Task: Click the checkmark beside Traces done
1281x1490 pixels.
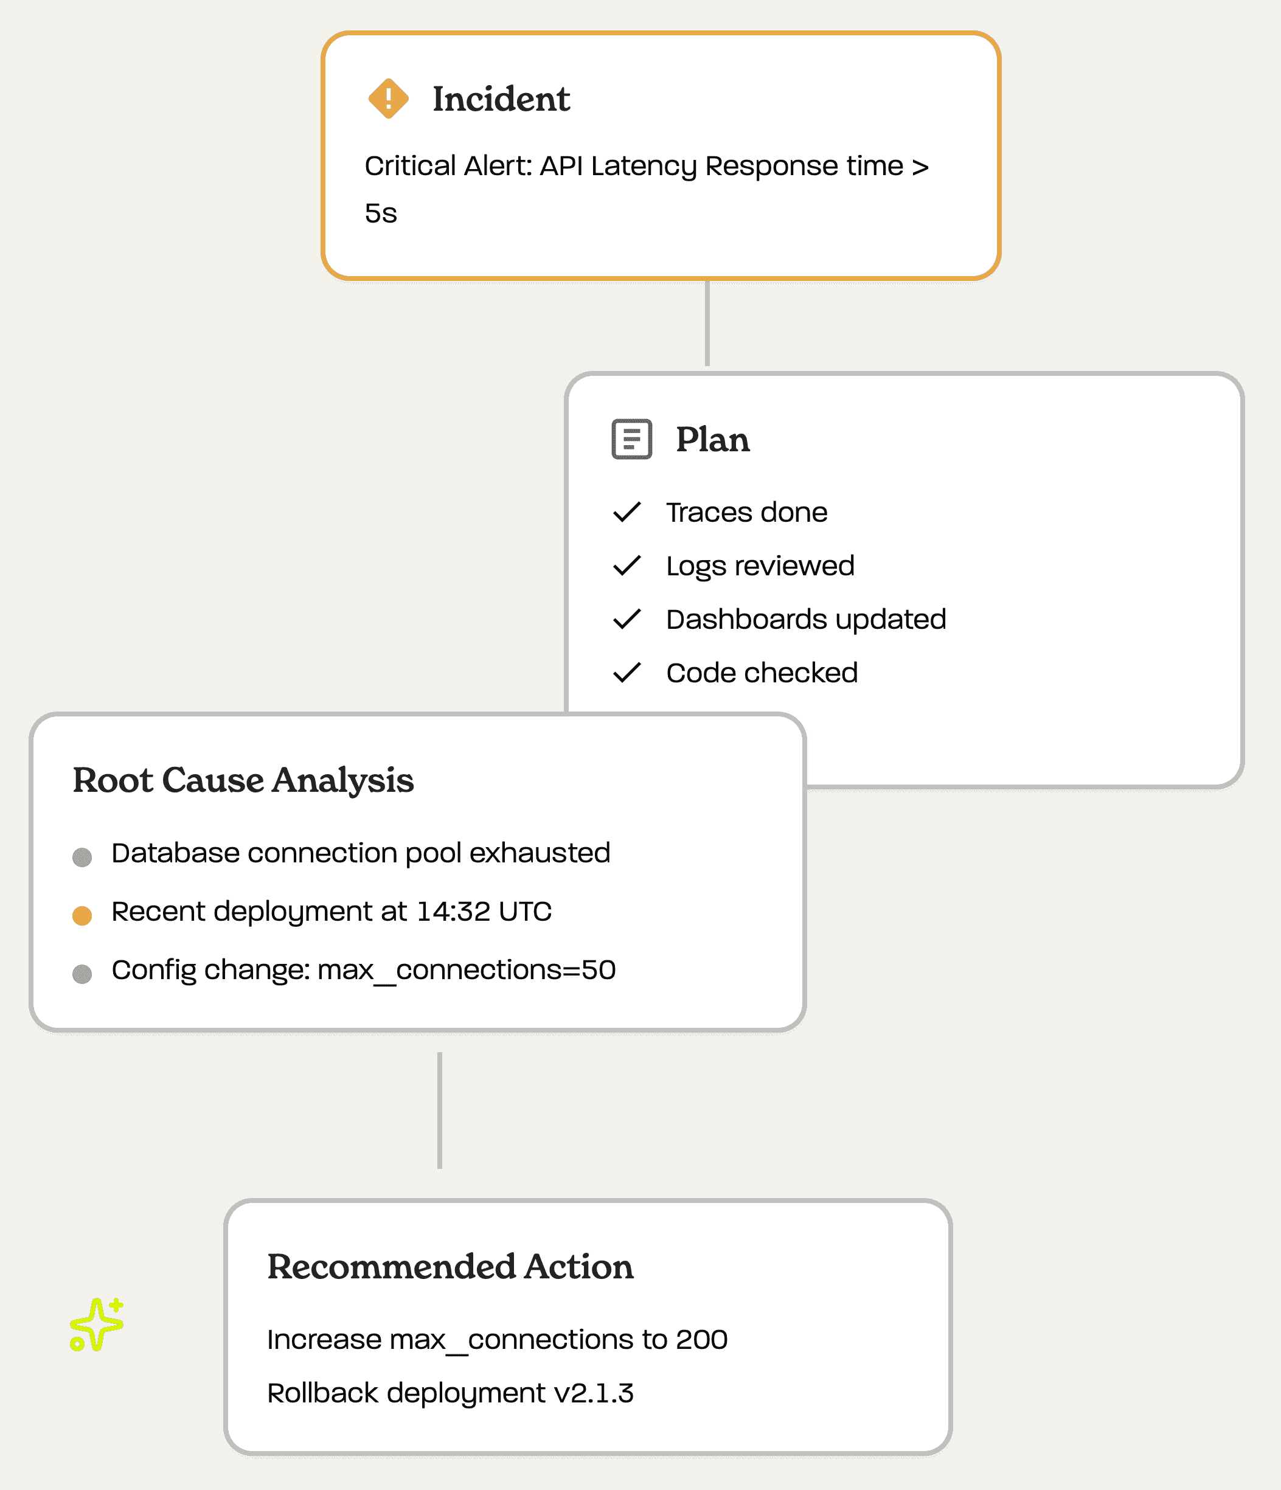Action: [627, 512]
